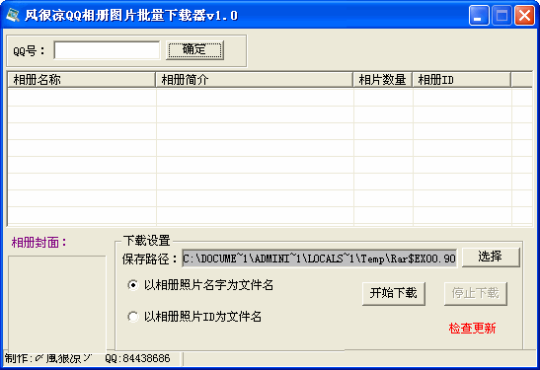The width and height of the screenshot is (540, 370).
Task: Maximize the window
Action: [x=501, y=16]
